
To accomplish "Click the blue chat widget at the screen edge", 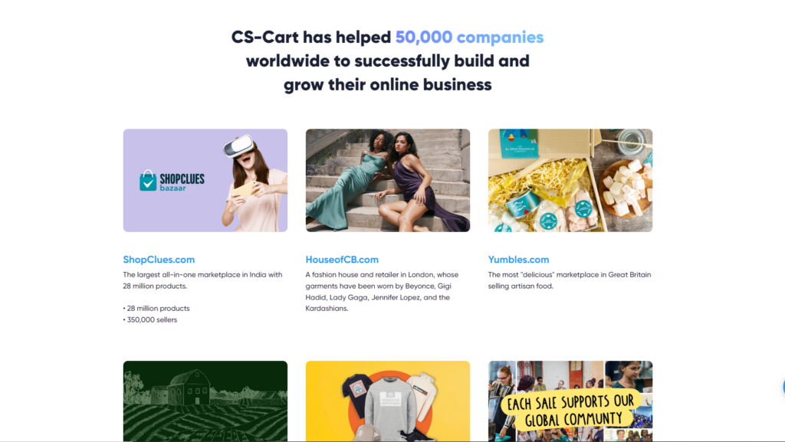I will 783,387.
